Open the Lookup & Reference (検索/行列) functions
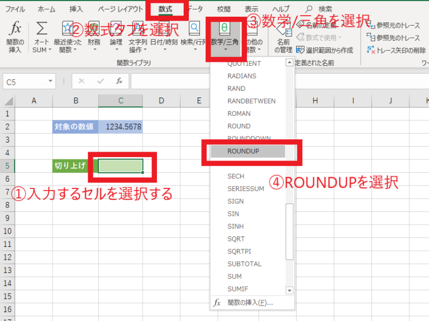Viewport: 429px width, 321px height. pyautogui.click(x=194, y=37)
